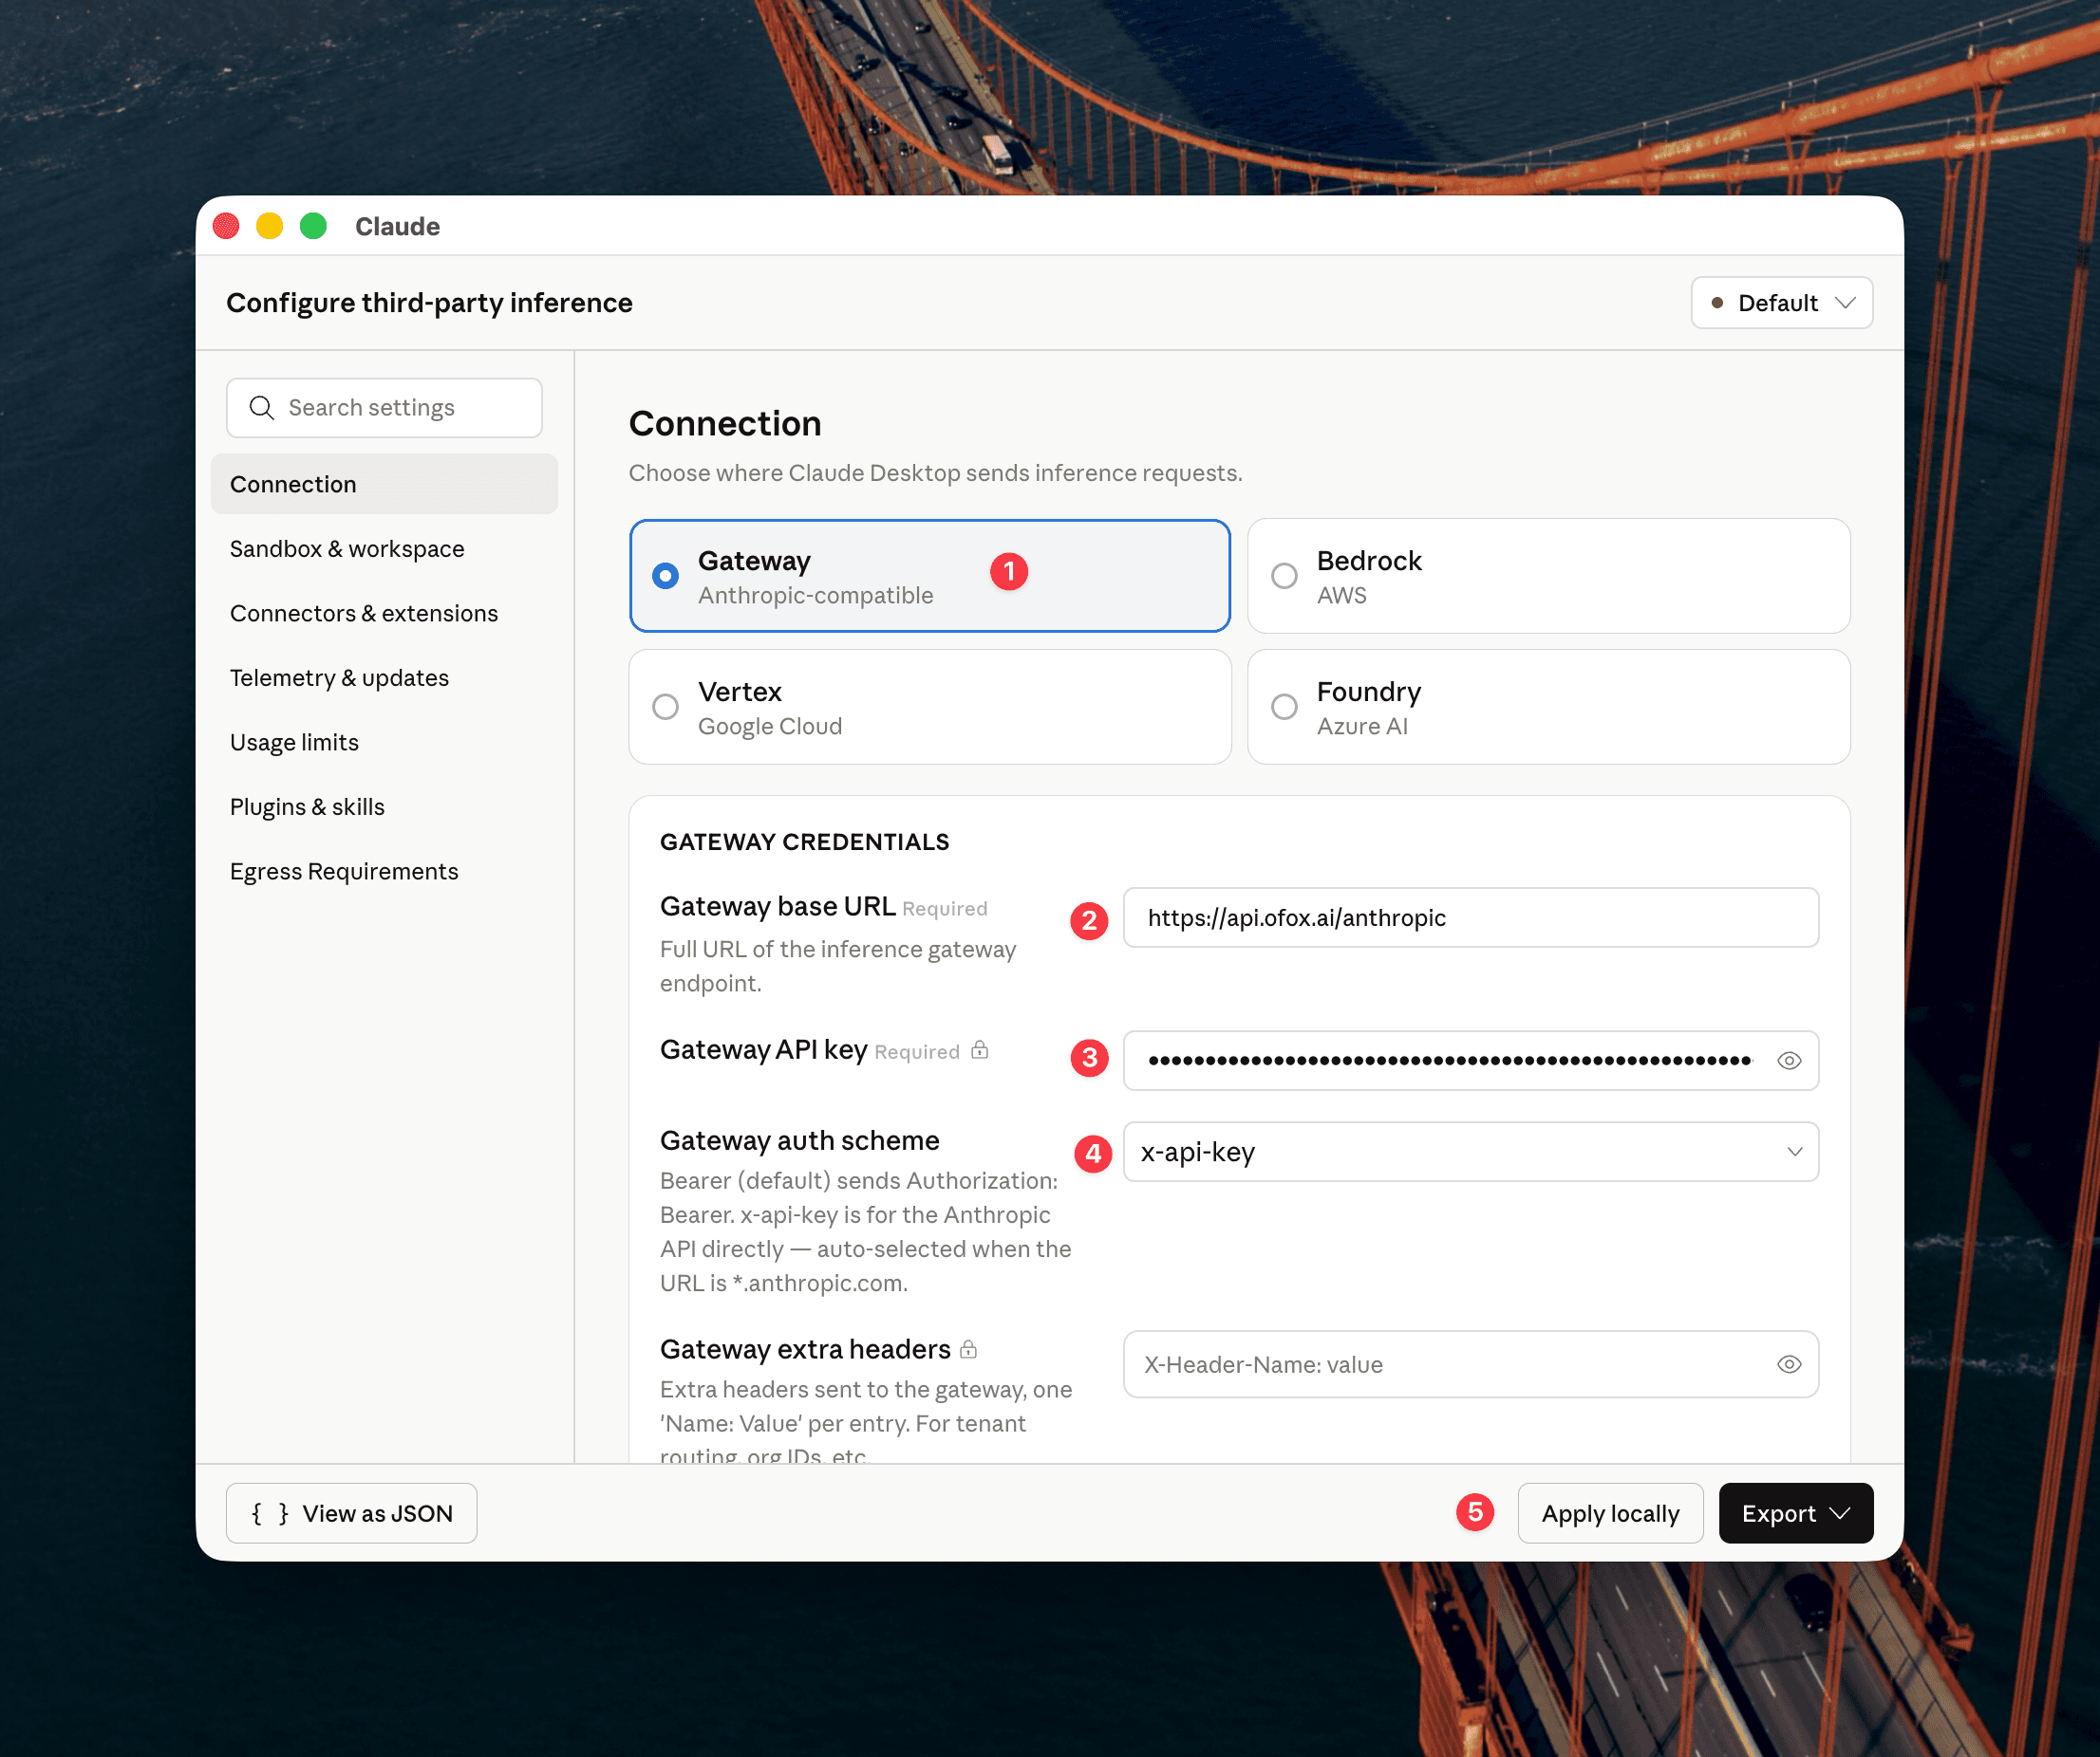The height and width of the screenshot is (1757, 2100).
Task: Expand the Gateway auth scheme dropdown
Action: click(1470, 1152)
